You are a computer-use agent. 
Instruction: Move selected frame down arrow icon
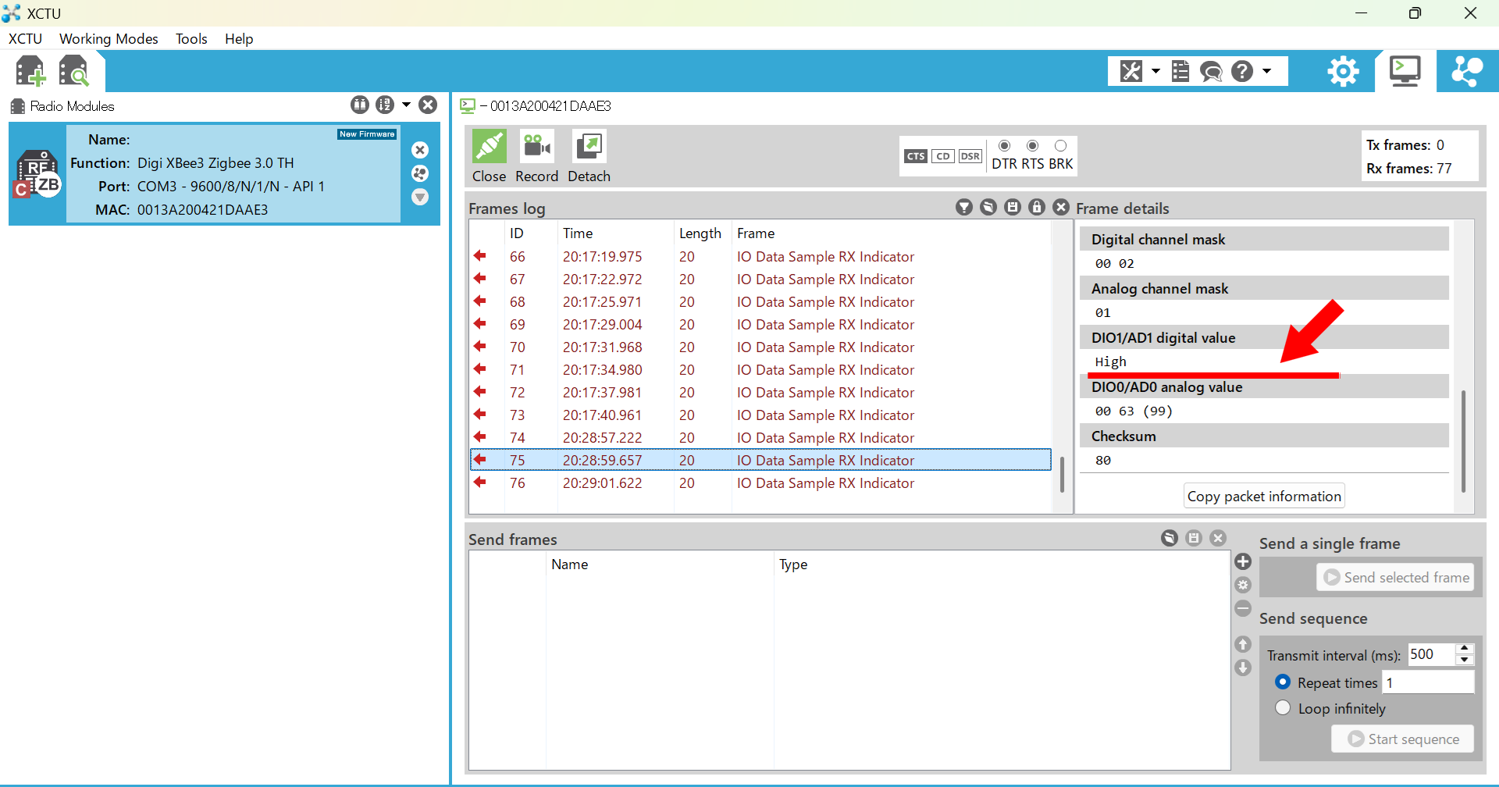(1244, 668)
